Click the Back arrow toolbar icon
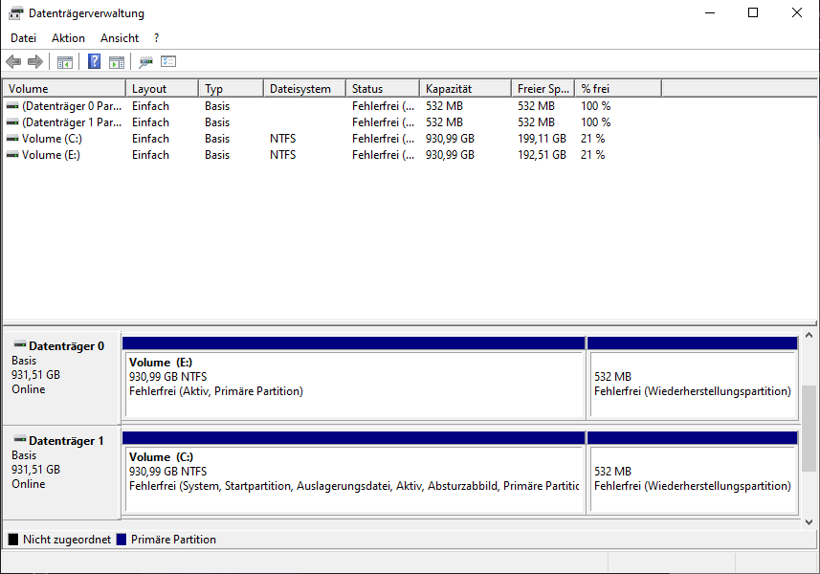 13,61
